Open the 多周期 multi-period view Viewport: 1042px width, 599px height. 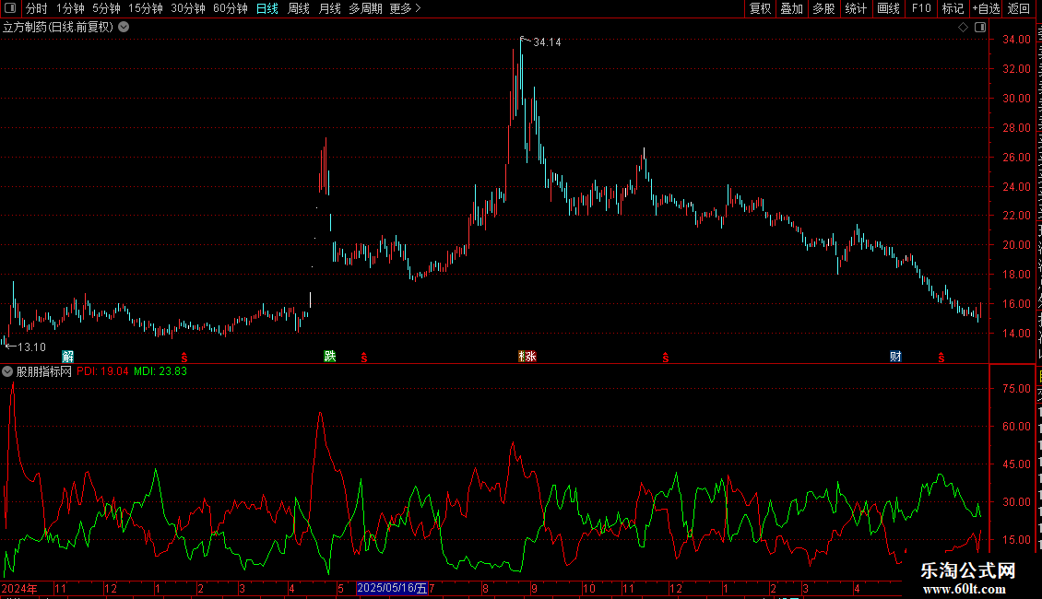[365, 8]
